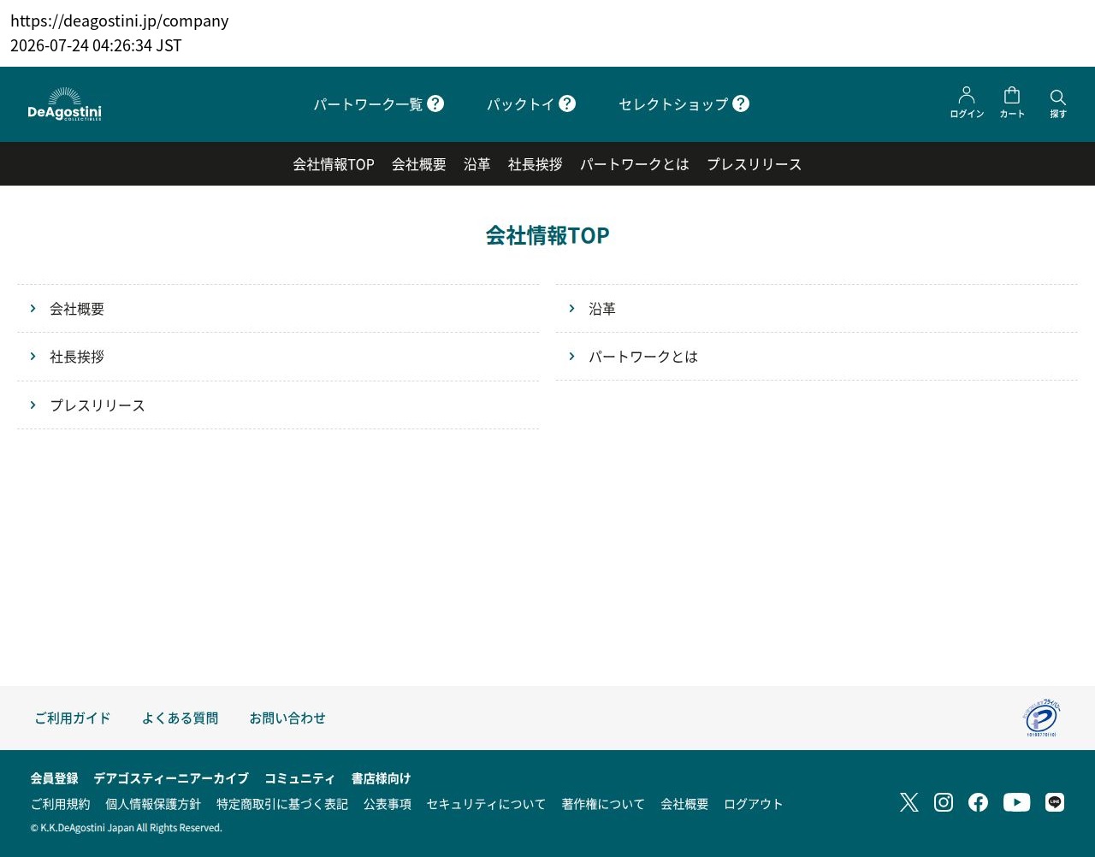Viewport: 1095px width, 857px height.
Task: Select プレスリリース in the black sub-navigation
Action: pyautogui.click(x=755, y=164)
